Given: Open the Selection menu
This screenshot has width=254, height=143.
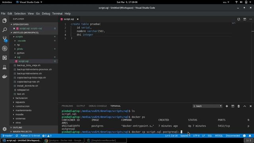Looking at the screenshot, I should 20,14.
